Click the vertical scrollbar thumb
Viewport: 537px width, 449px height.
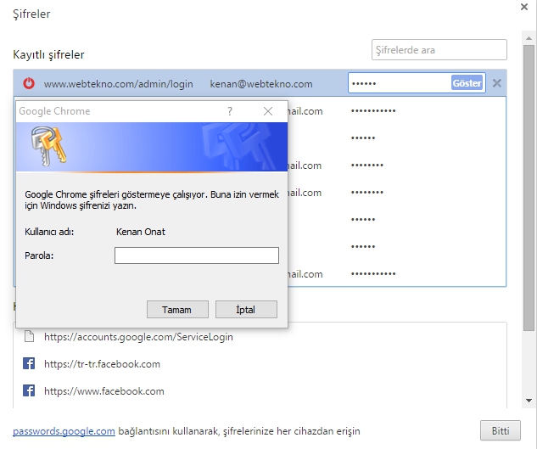point(529,188)
